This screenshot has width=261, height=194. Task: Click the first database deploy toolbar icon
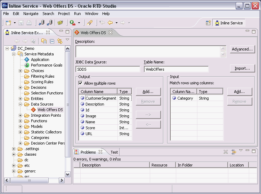point(41,23)
